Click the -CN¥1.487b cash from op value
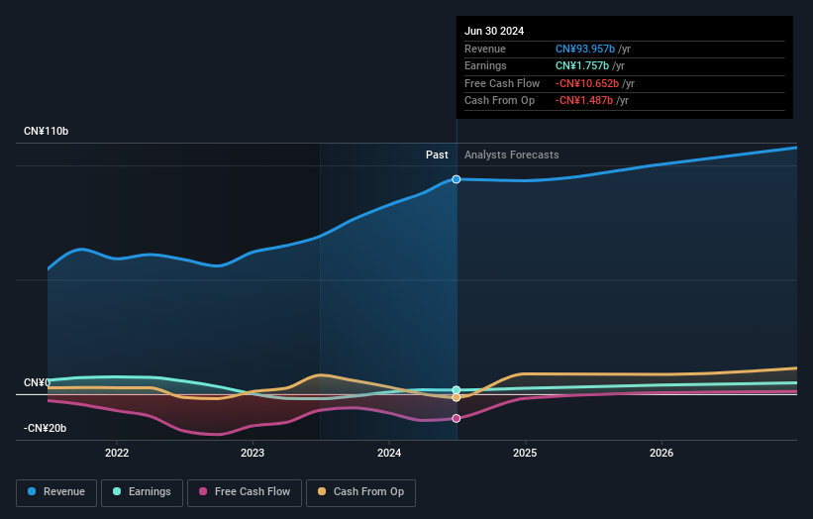The image size is (813, 519). 584,101
